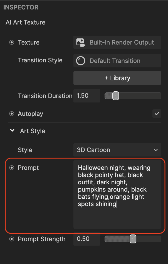The height and width of the screenshot is (264, 168).
Task: Click the keyframe dot beside Autoplay
Action: 12,114
